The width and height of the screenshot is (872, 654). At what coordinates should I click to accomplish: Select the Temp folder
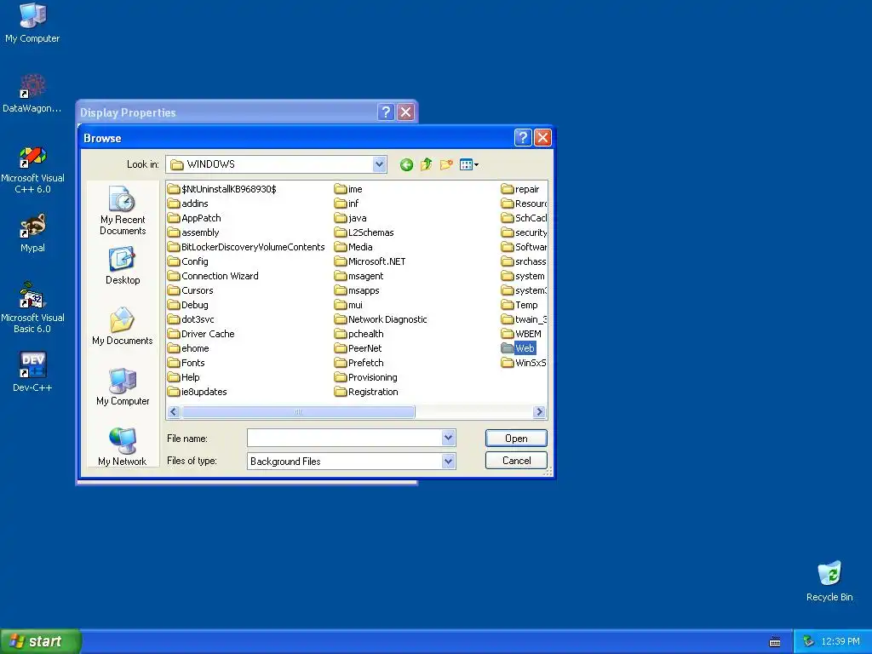tap(519, 305)
